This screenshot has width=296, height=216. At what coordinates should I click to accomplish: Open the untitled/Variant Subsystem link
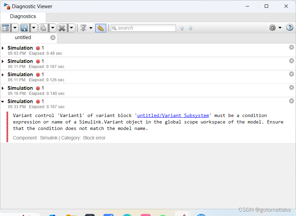pyautogui.click(x=173, y=115)
